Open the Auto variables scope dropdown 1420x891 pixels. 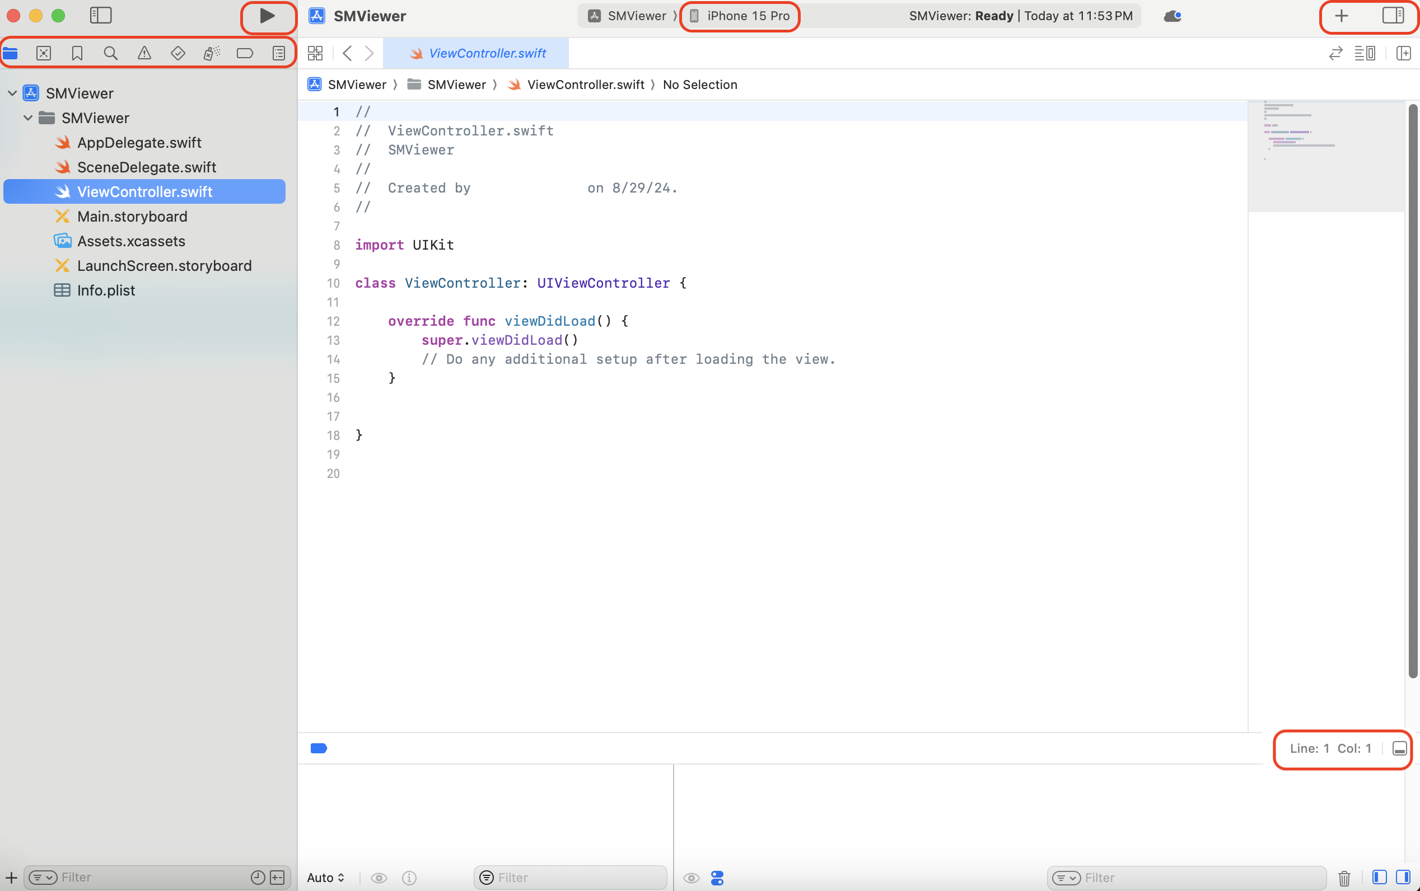325,878
